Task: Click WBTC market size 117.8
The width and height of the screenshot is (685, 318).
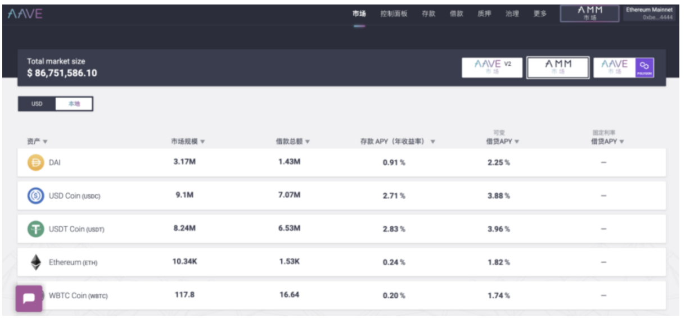Action: 184,294
